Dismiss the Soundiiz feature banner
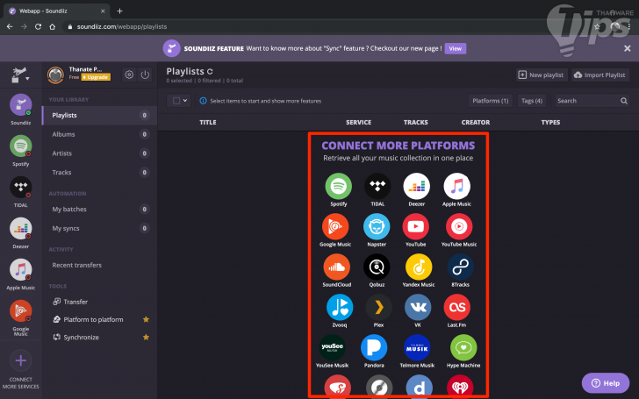The width and height of the screenshot is (639, 399). 628,48
